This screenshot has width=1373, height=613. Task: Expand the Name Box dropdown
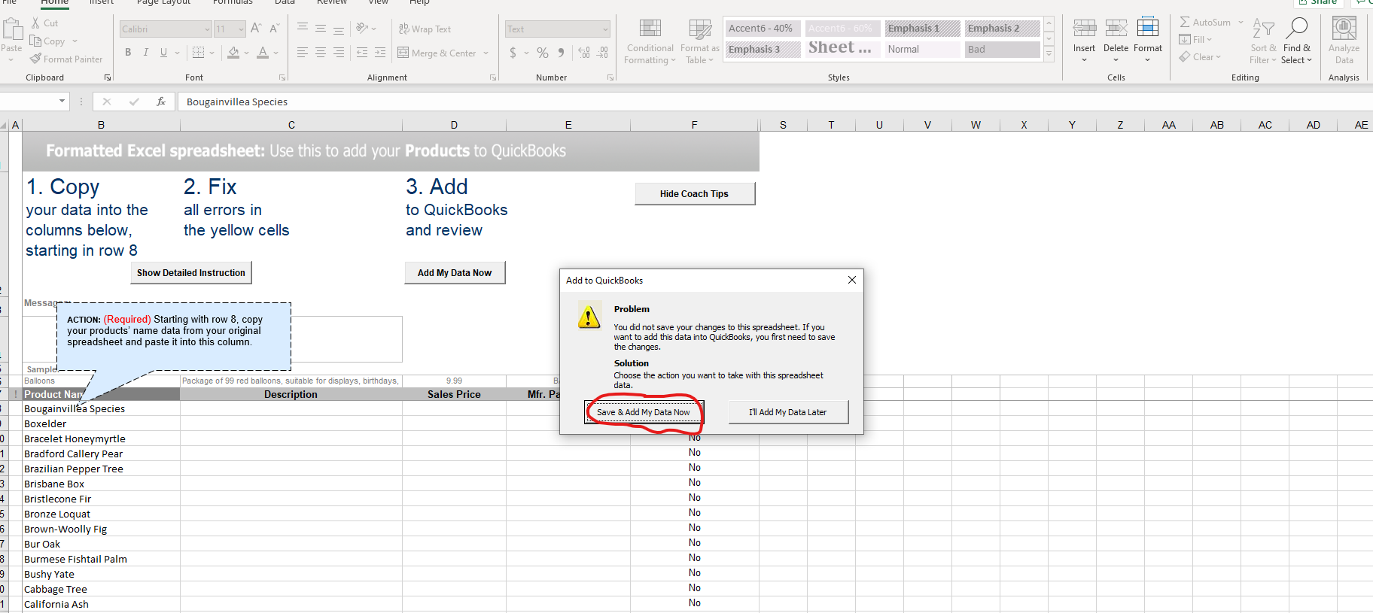click(x=62, y=102)
